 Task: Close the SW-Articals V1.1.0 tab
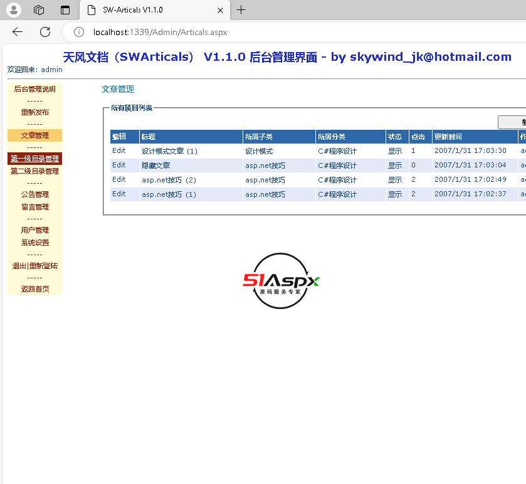(221, 11)
